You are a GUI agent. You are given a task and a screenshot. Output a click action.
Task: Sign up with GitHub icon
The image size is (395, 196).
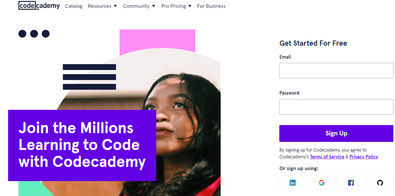coord(380,183)
